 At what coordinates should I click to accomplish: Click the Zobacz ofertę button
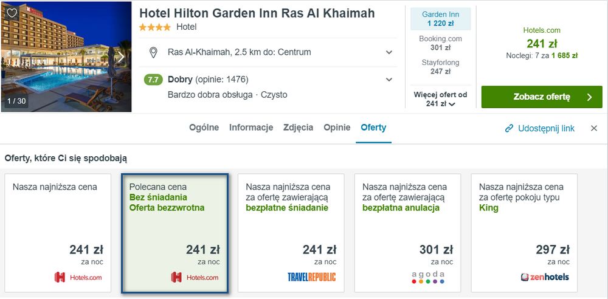(x=542, y=97)
